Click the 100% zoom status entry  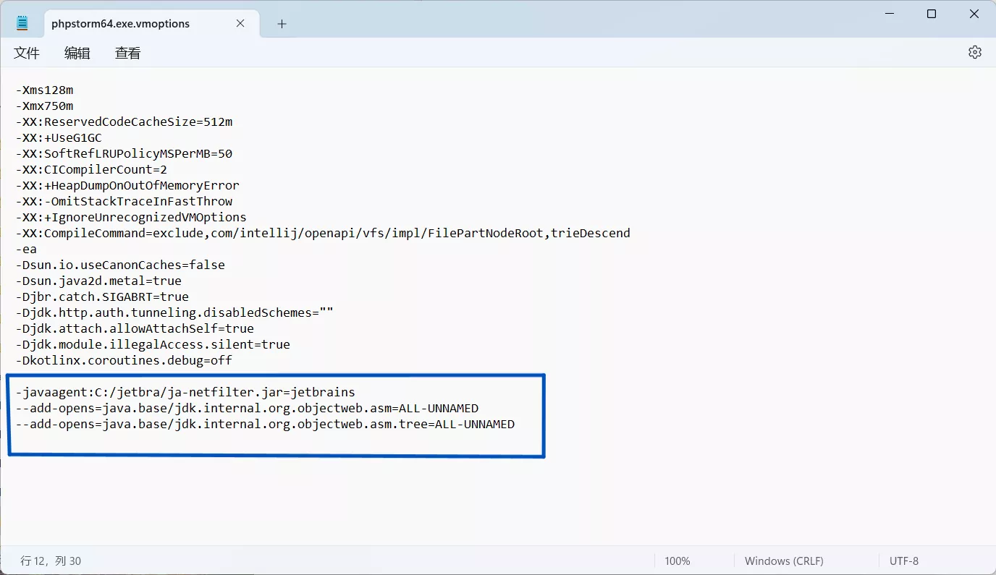[678, 561]
